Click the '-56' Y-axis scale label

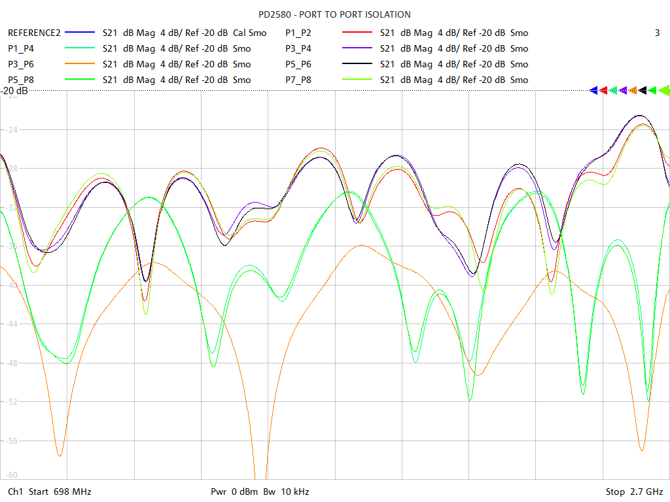11,441
